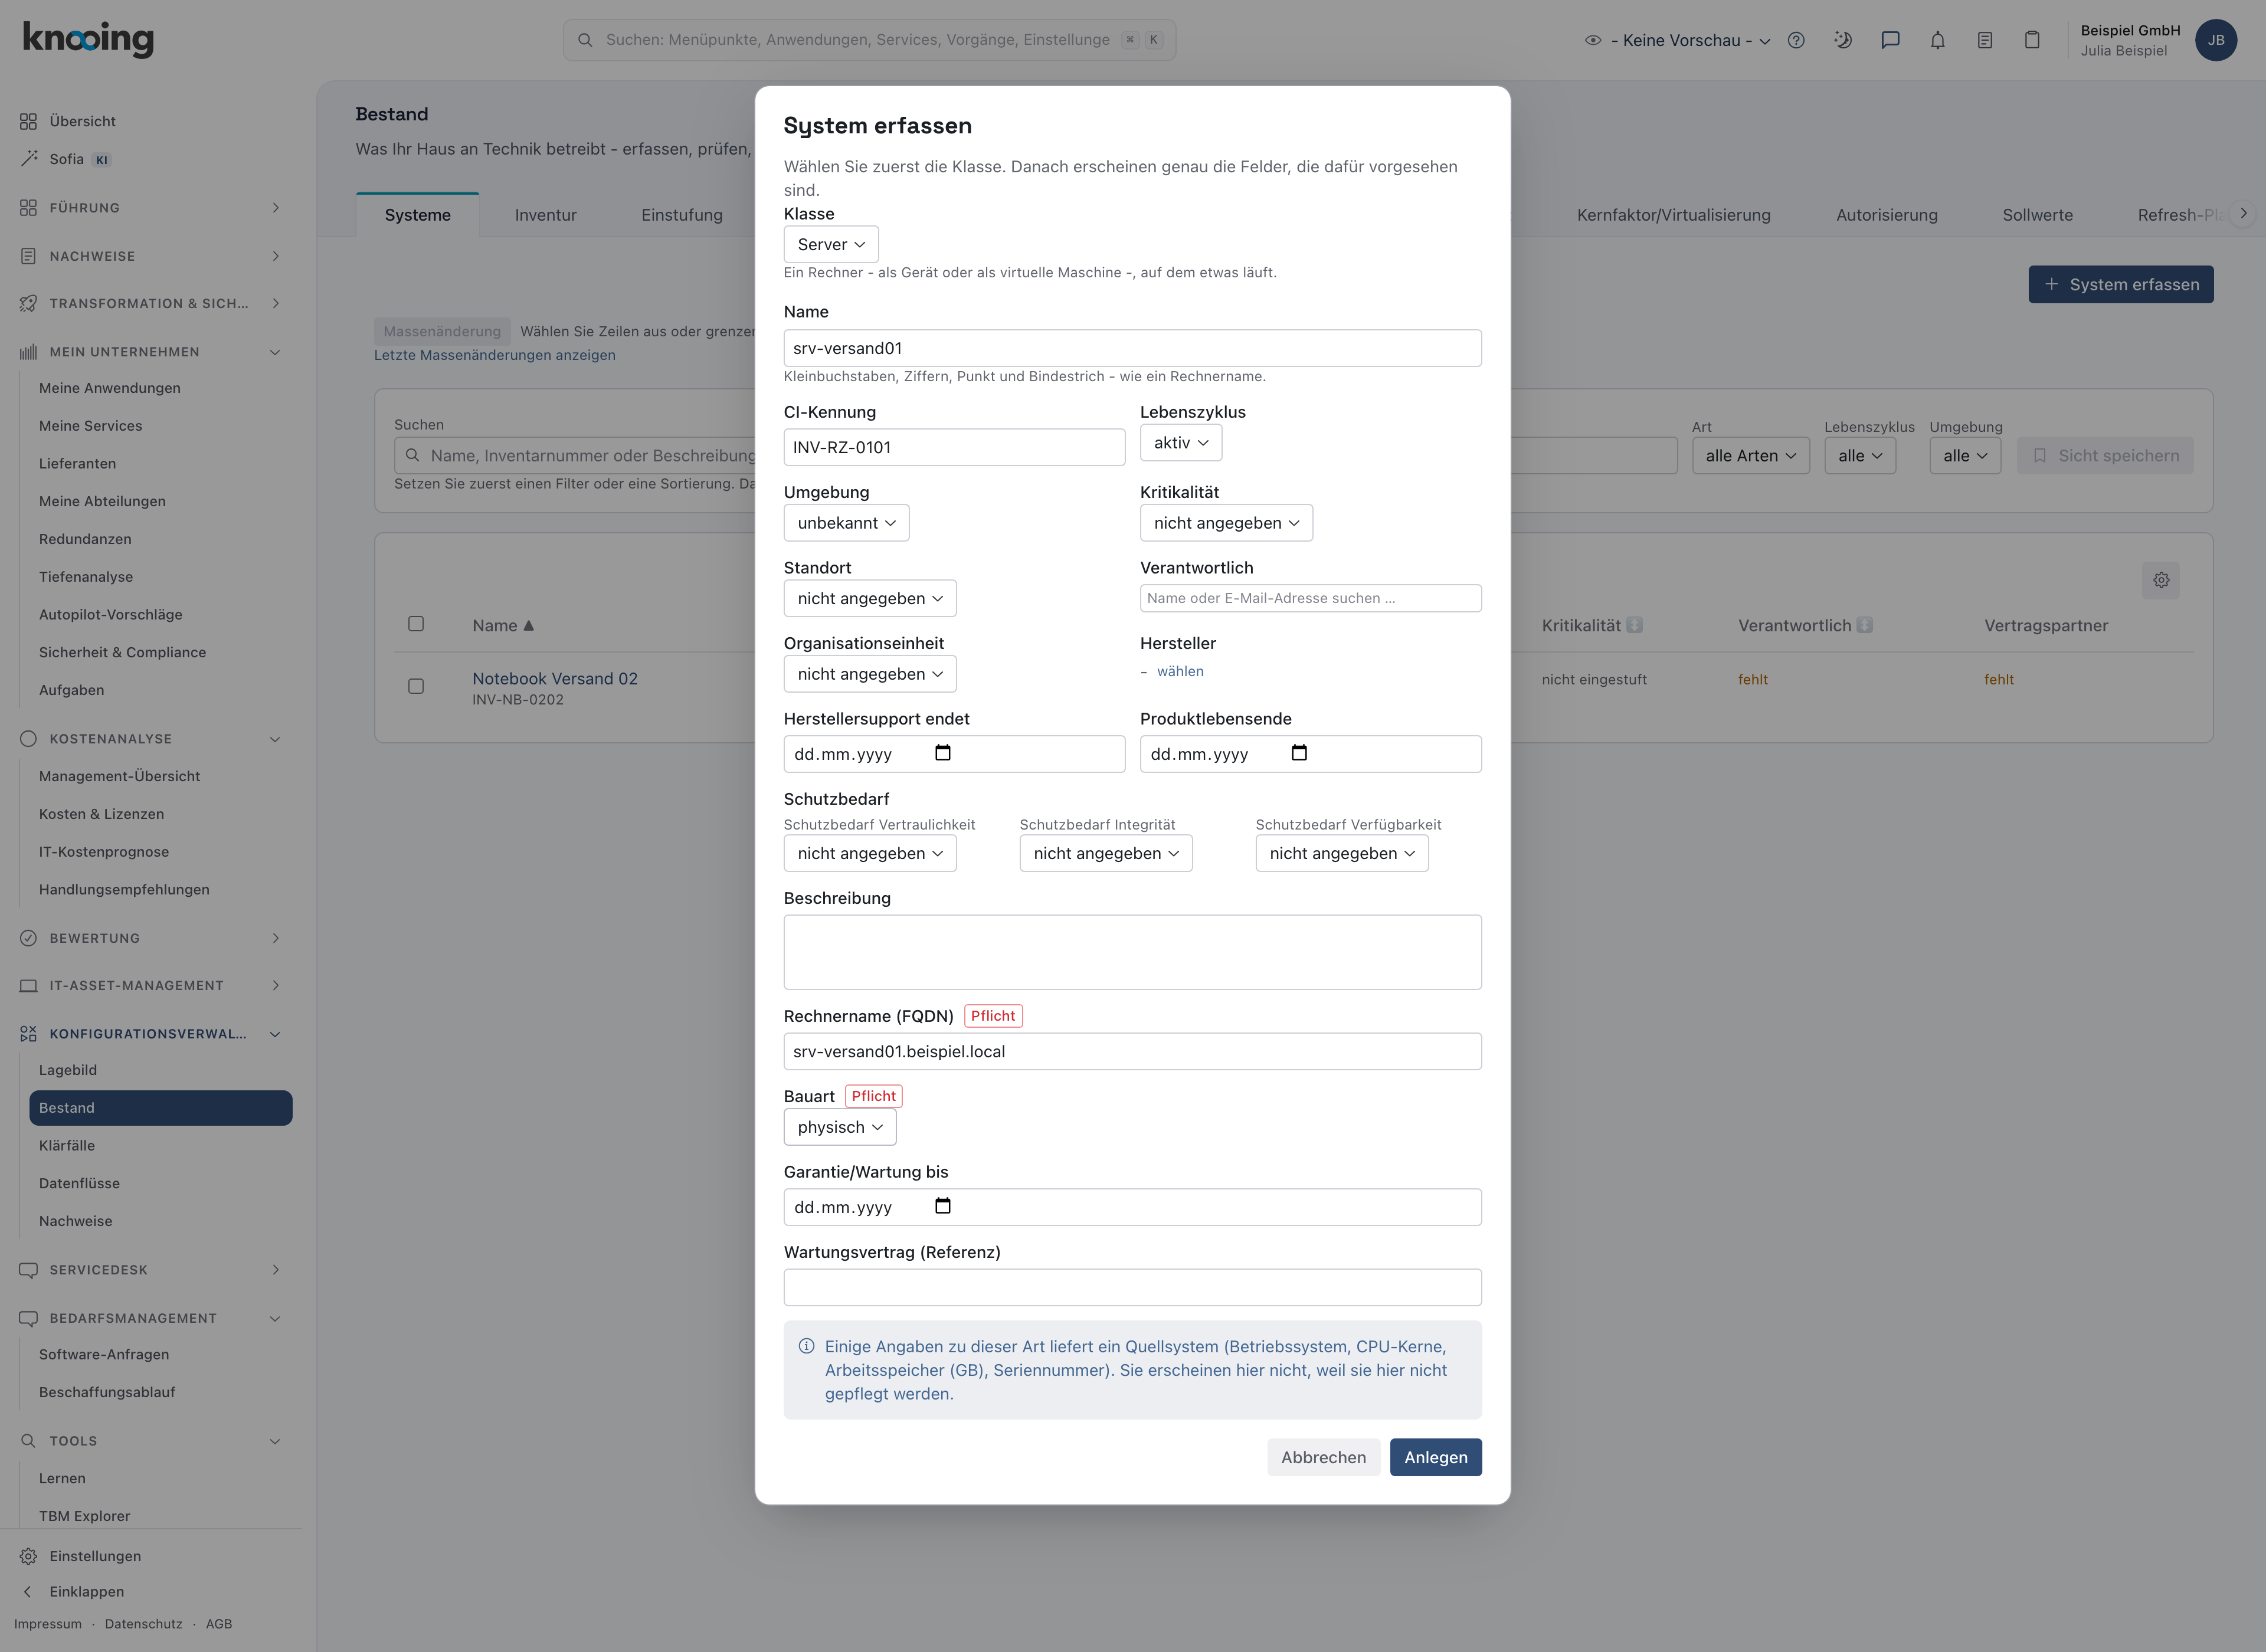Click the Wartungsvertrag Referenz input field

[1132, 1287]
